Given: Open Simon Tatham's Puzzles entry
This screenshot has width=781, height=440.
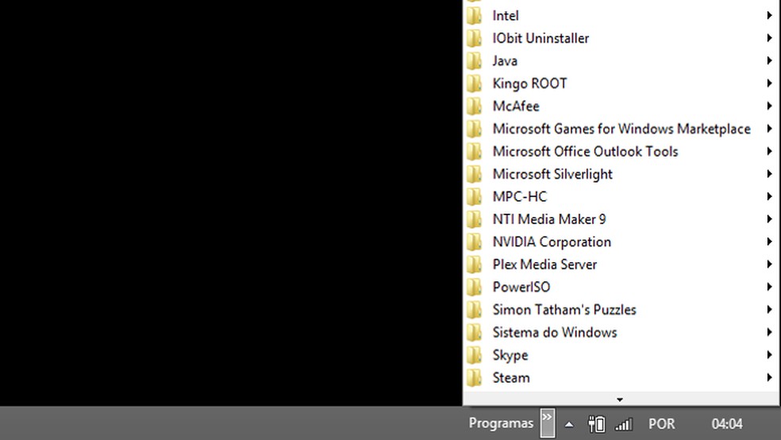Looking at the screenshot, I should tap(621, 310).
